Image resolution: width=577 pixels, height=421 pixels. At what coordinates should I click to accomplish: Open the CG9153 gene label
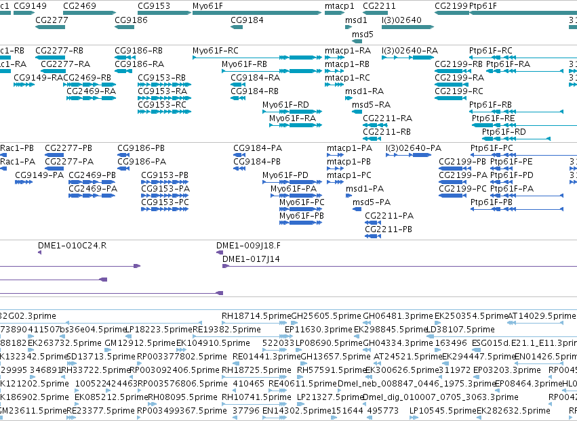[x=154, y=6]
